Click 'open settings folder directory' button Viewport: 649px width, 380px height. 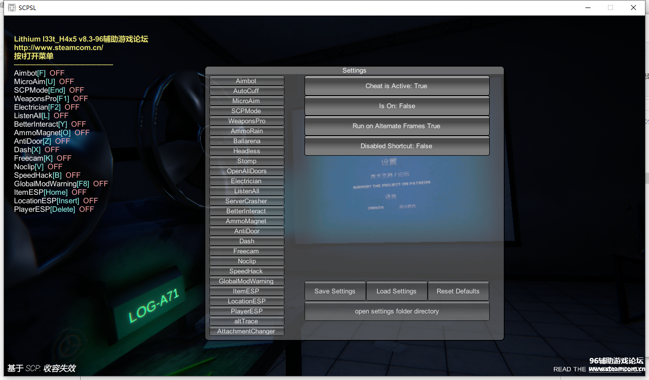tap(397, 311)
